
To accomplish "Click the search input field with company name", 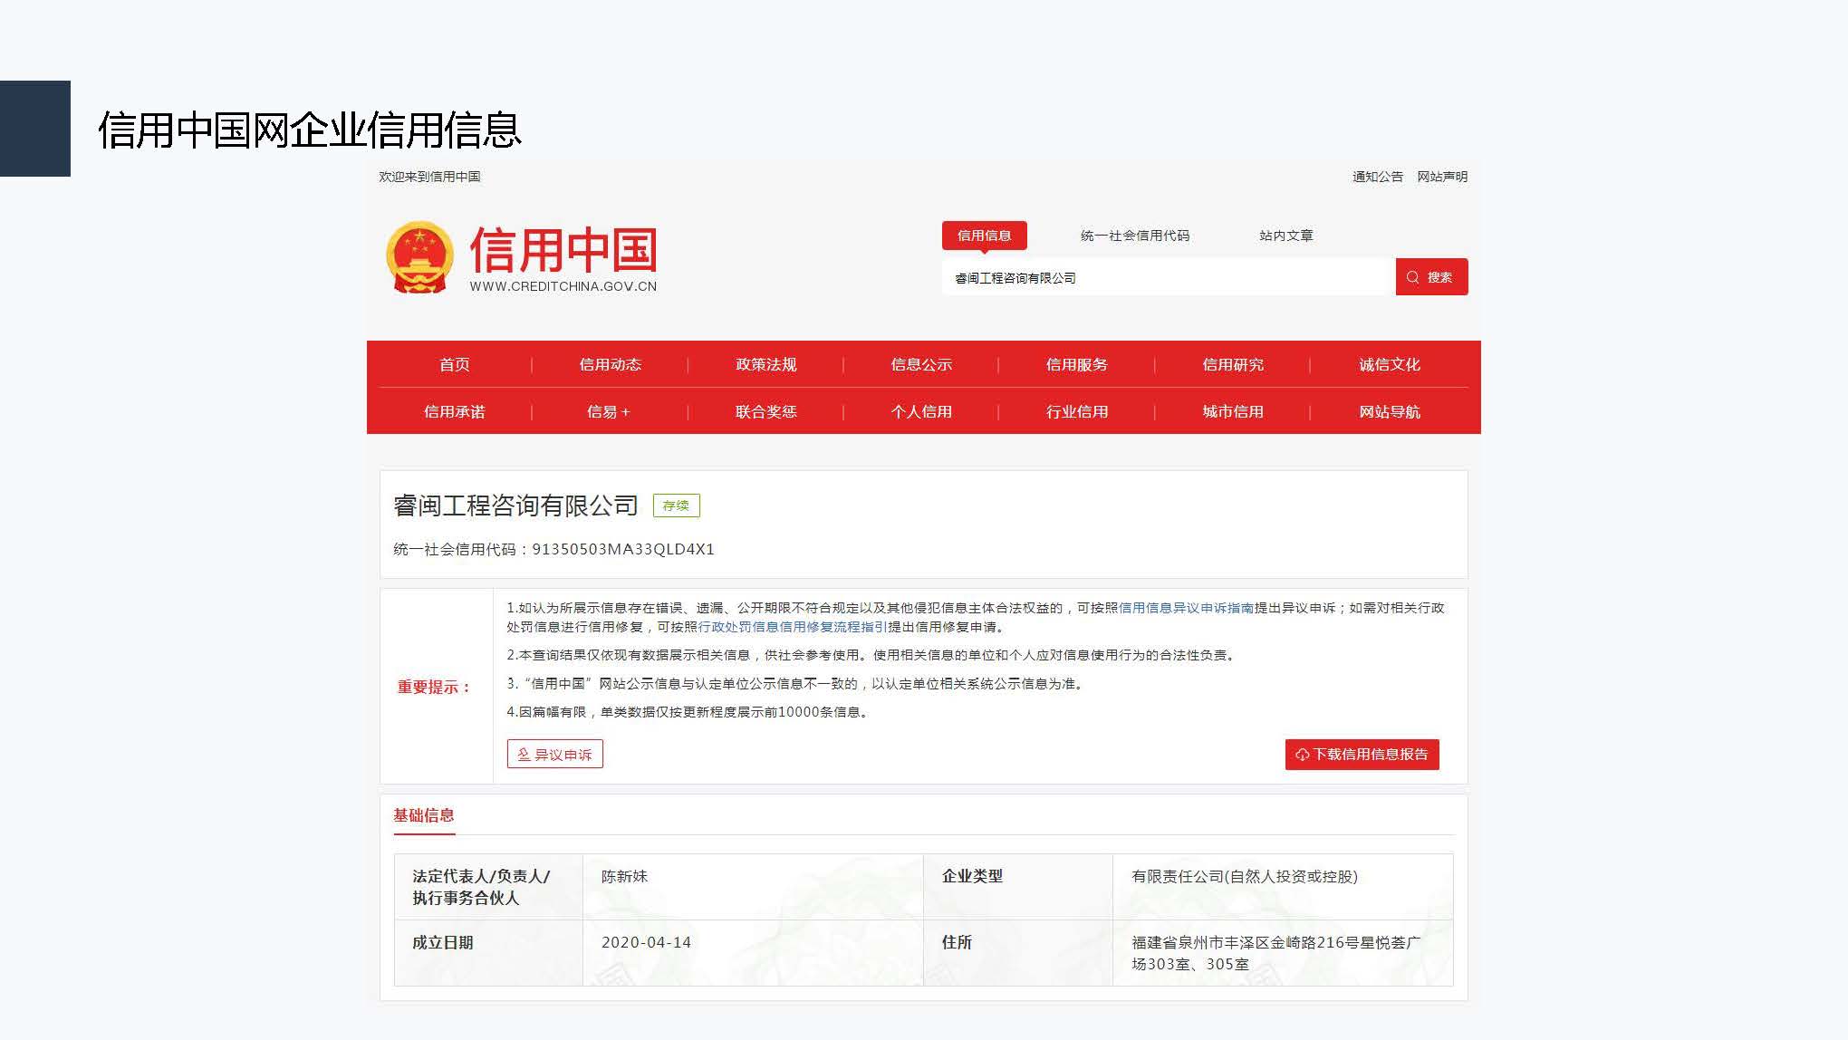I will pyautogui.click(x=1169, y=277).
